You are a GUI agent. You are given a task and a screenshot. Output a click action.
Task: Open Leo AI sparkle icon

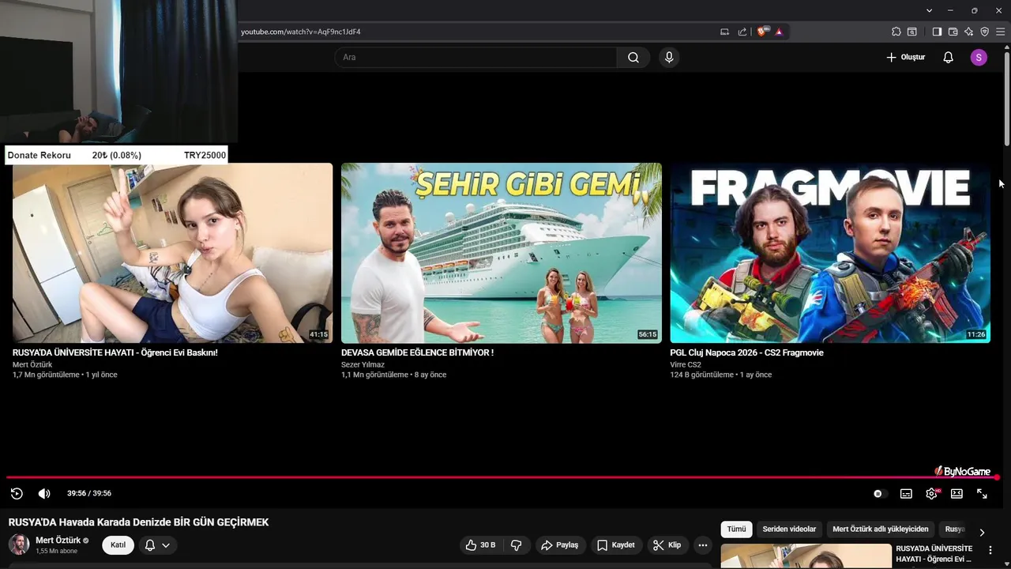pyautogui.click(x=968, y=32)
